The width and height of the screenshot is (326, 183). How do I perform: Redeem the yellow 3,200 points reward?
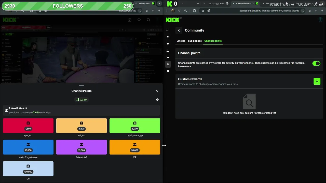coord(81,126)
